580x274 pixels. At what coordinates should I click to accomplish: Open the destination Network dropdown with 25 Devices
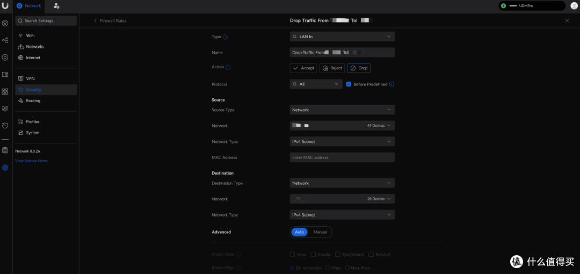(x=342, y=199)
